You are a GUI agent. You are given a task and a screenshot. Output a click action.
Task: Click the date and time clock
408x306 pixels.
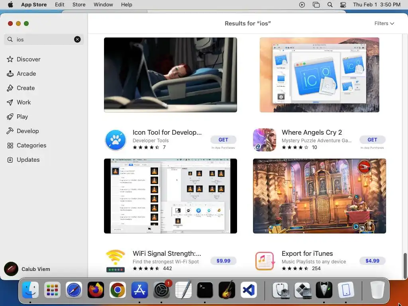click(377, 5)
